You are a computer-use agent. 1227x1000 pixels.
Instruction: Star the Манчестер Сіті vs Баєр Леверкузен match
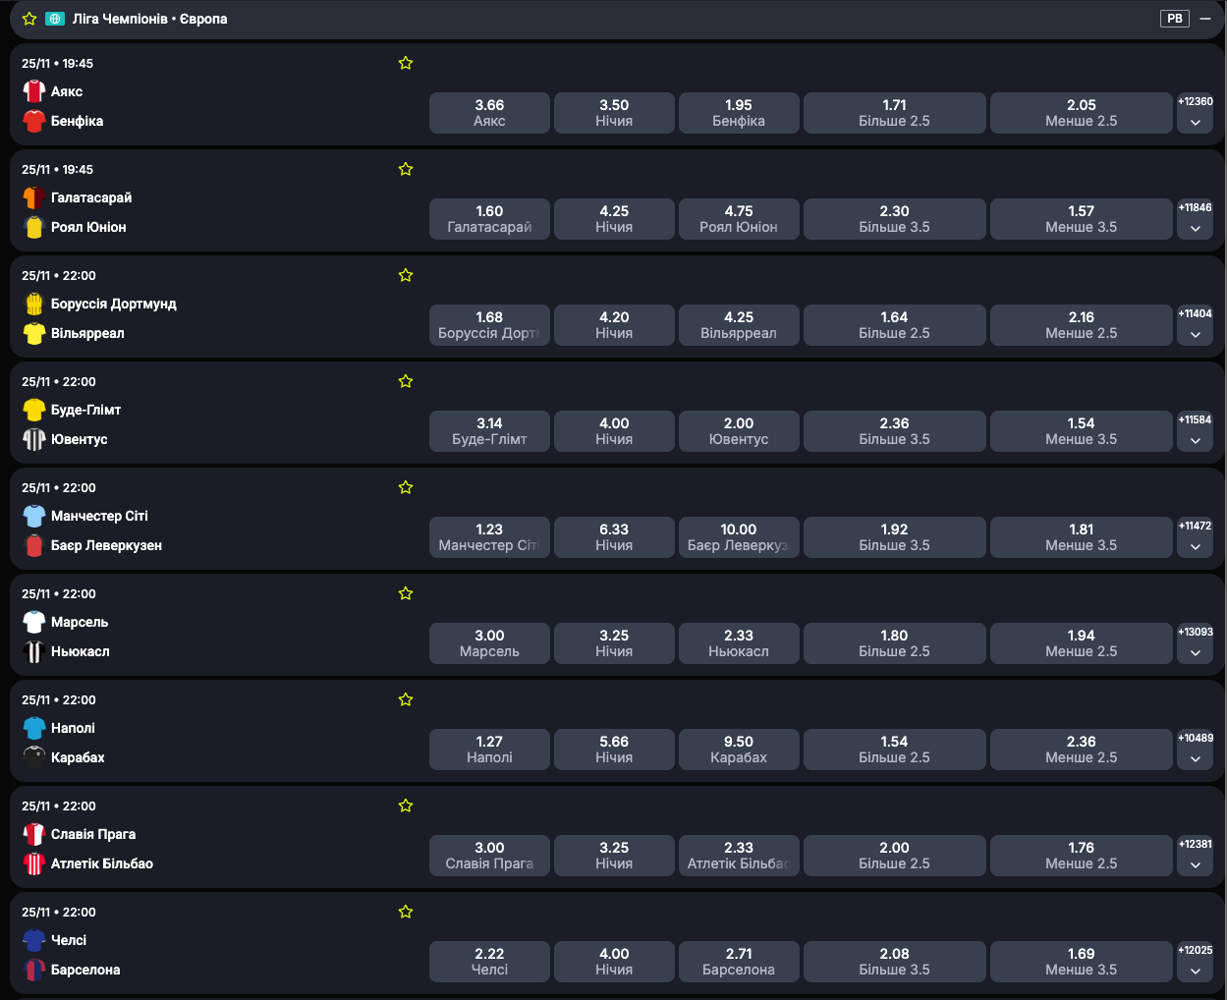pos(406,487)
